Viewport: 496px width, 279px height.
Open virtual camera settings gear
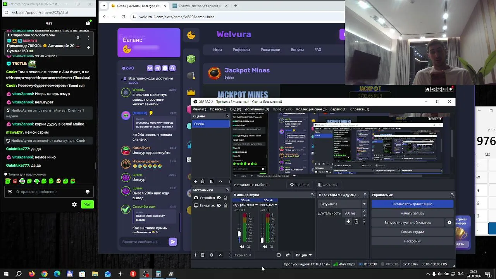pyautogui.click(x=449, y=222)
